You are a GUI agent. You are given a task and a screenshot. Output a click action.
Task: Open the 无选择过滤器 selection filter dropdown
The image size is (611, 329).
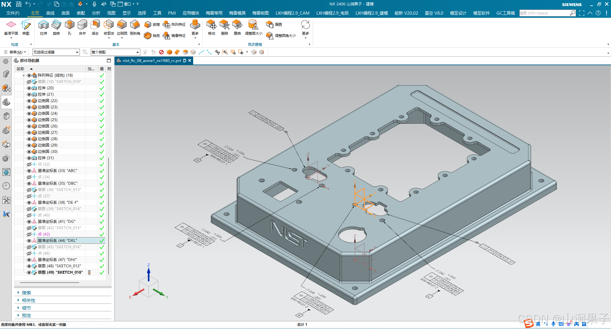56,52
